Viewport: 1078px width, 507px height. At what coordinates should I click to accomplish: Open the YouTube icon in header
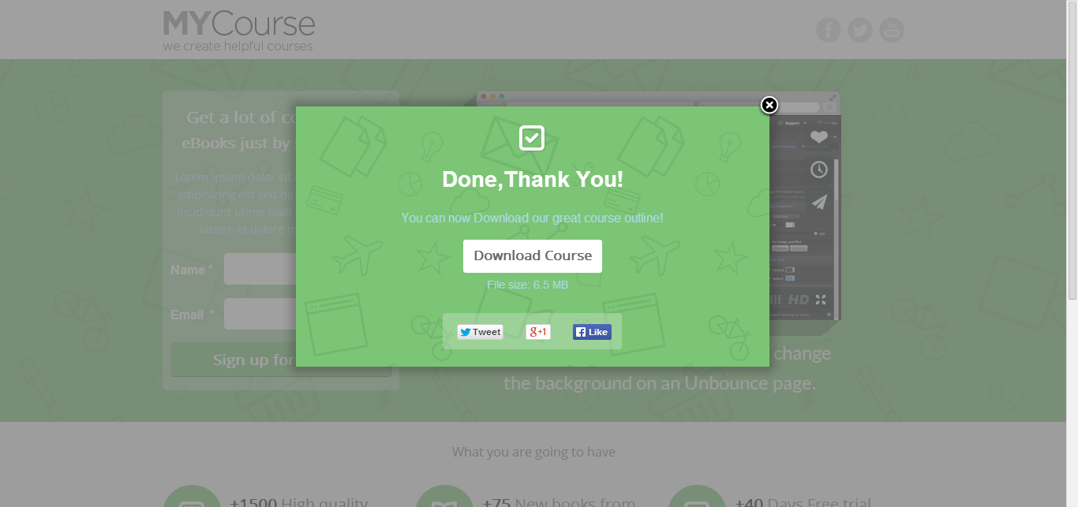point(892,30)
